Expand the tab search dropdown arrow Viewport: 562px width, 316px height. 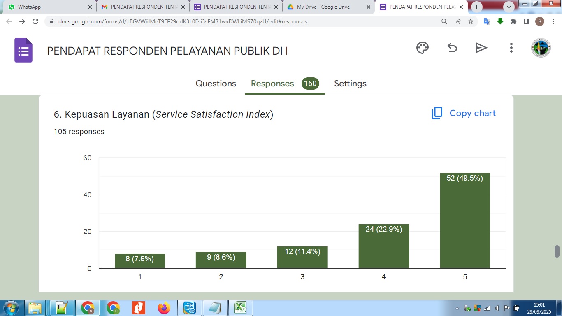[509, 7]
